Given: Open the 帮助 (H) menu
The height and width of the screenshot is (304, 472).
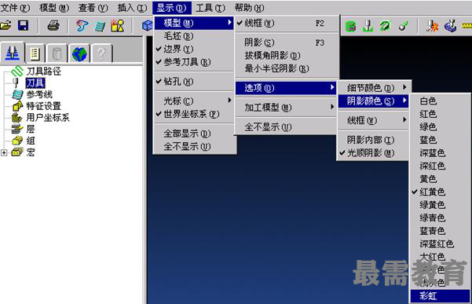Looking at the screenshot, I should point(249,8).
